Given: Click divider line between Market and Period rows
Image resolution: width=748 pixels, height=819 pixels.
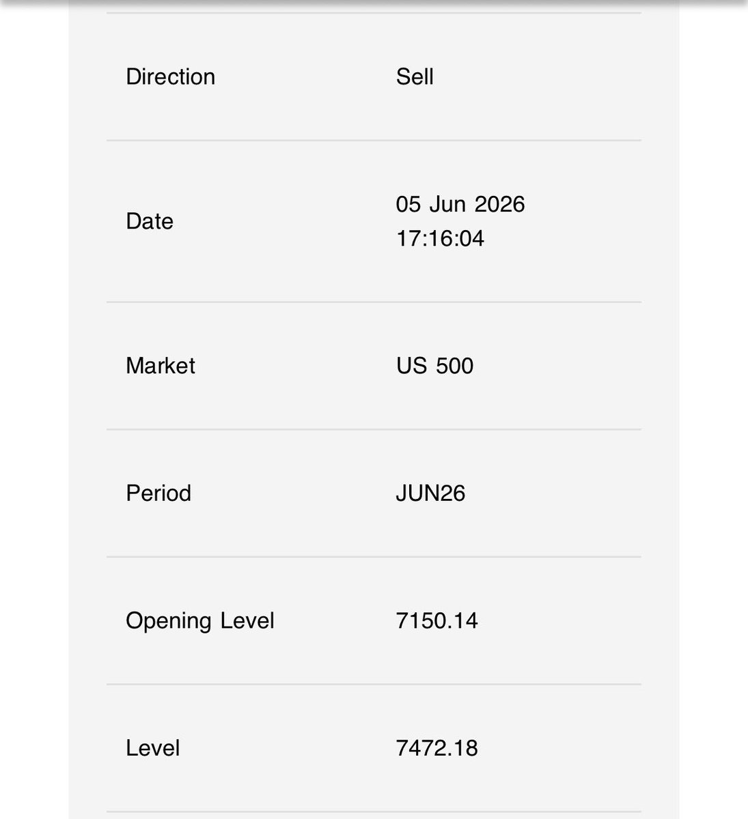Looking at the screenshot, I should coord(374,429).
